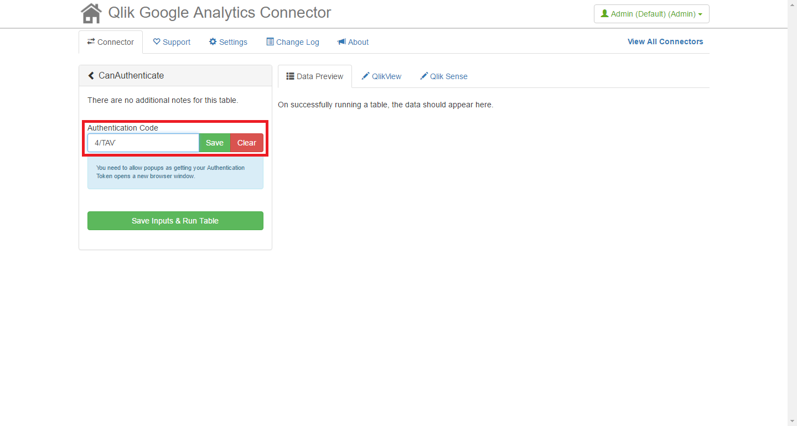Click the megaphone icon on About tab

coord(341,42)
